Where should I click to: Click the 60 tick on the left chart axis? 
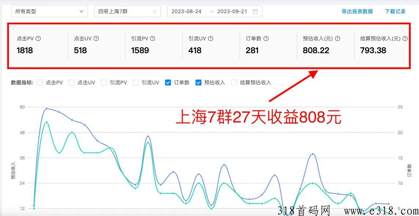coord(22,107)
